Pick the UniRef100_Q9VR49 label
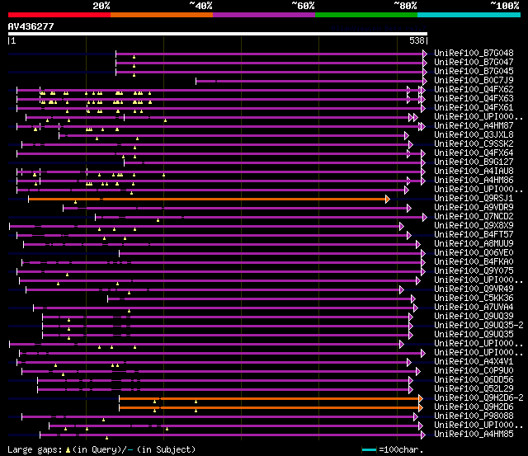This screenshot has width=528, height=456. pyautogui.click(x=474, y=289)
